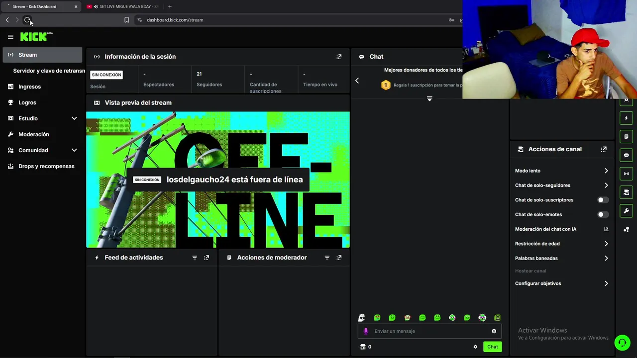Open Moderación in the sidebar

coord(42,134)
